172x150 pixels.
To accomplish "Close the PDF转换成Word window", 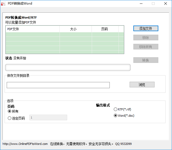I will 166,3.
